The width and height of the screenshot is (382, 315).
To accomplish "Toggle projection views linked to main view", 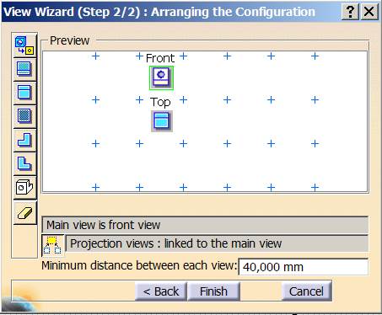I will [x=52, y=245].
